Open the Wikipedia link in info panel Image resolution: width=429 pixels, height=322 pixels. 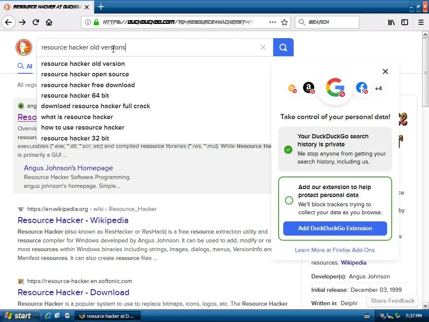[x=354, y=262]
